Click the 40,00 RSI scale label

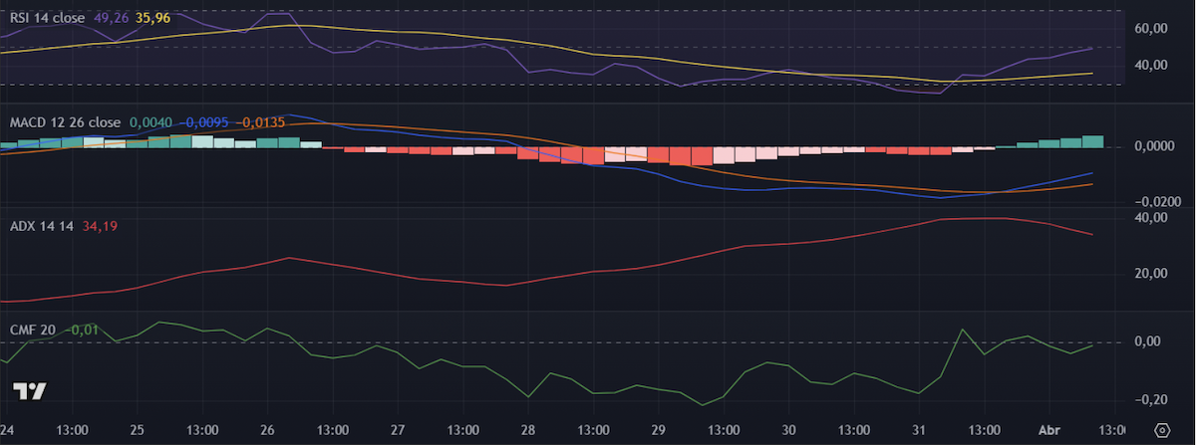click(1150, 66)
